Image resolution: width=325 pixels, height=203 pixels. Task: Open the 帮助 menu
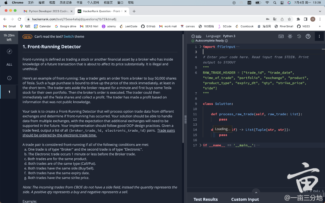(x=131, y=3)
